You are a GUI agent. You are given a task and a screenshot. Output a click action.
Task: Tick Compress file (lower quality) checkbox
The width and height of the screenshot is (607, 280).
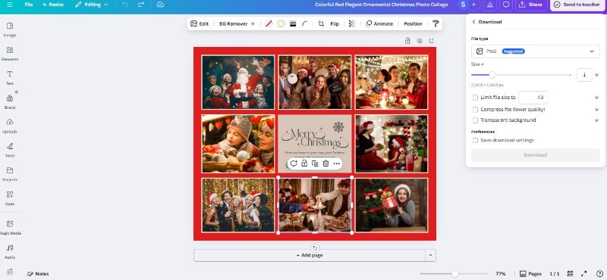[x=475, y=109]
